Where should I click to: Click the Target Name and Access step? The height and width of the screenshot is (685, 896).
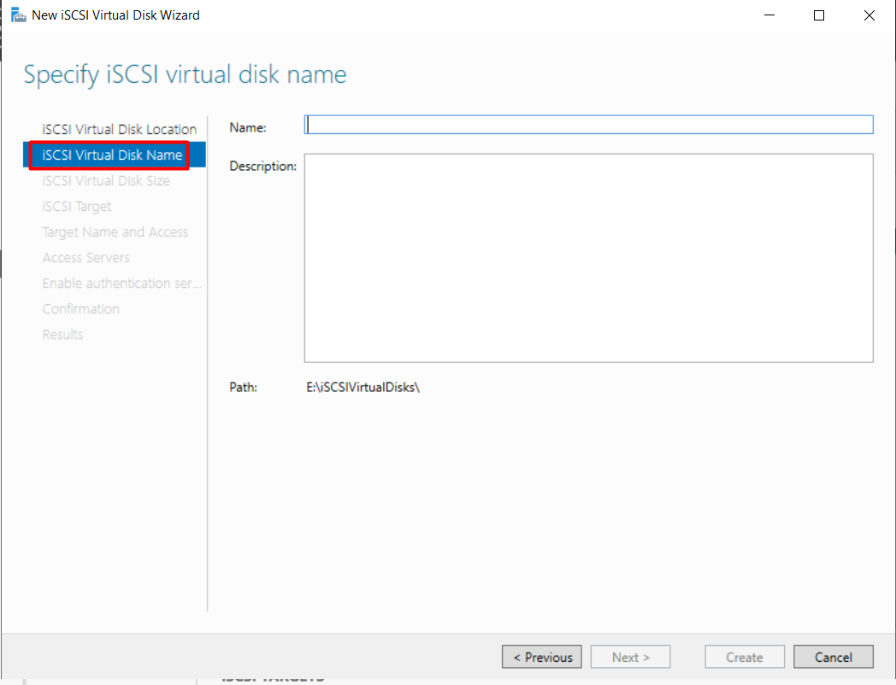click(115, 231)
